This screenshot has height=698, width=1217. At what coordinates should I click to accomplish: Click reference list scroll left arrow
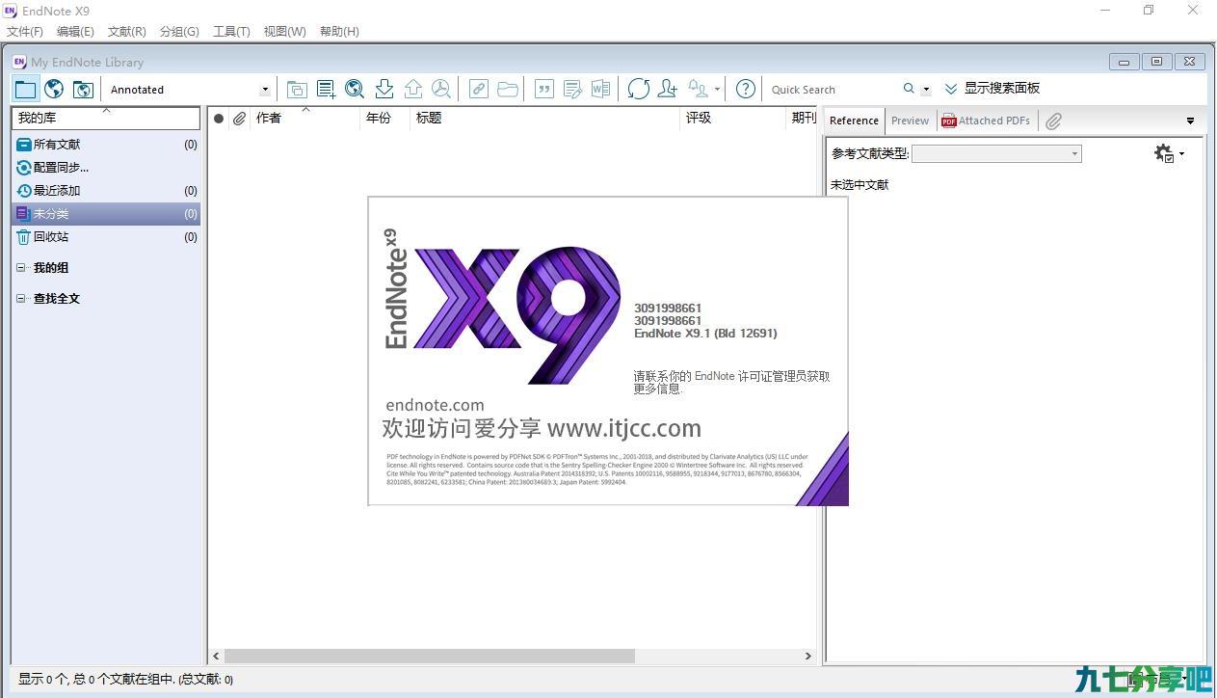click(x=216, y=656)
